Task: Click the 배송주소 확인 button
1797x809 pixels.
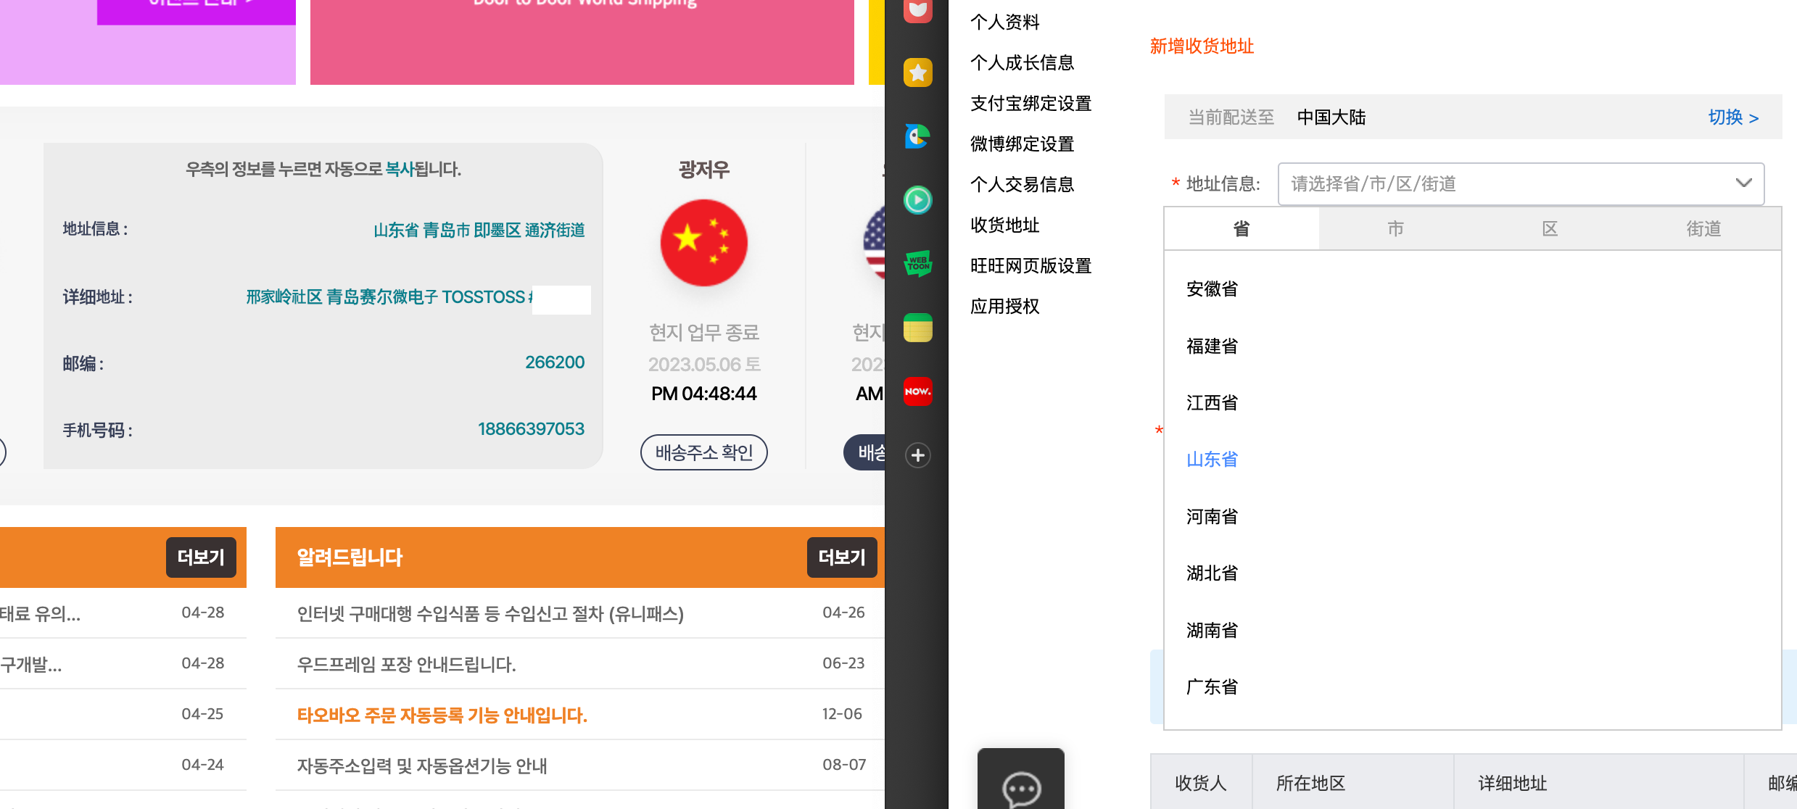Action: (x=703, y=452)
